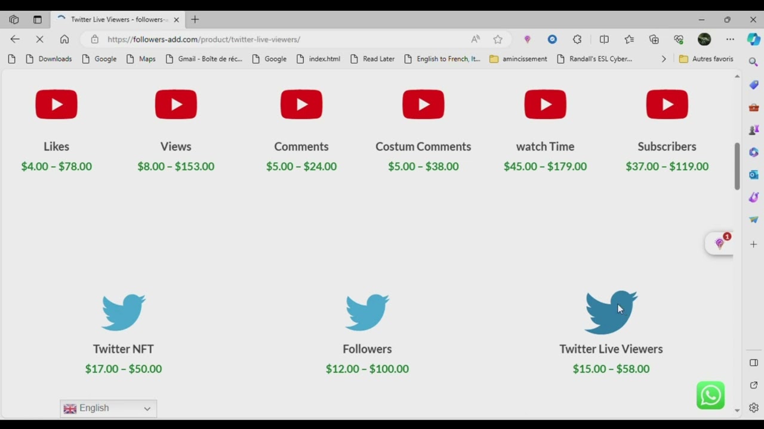Click the $15.00 – $58.00 price text
Image resolution: width=764 pixels, height=429 pixels.
coord(611,369)
